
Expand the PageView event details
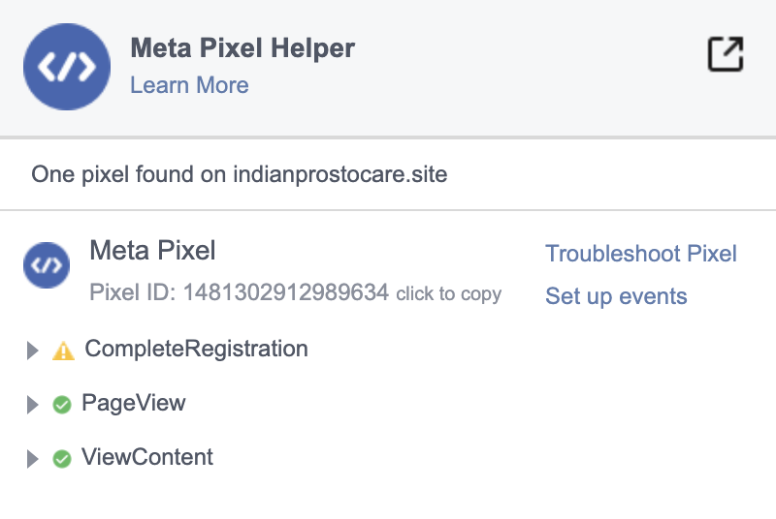click(34, 405)
